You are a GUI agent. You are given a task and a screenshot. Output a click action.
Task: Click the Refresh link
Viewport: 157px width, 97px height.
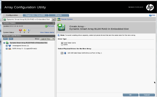point(51,26)
